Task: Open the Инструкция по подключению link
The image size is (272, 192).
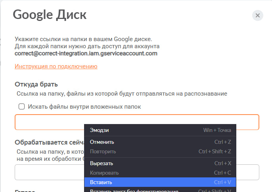Action: 56,66
